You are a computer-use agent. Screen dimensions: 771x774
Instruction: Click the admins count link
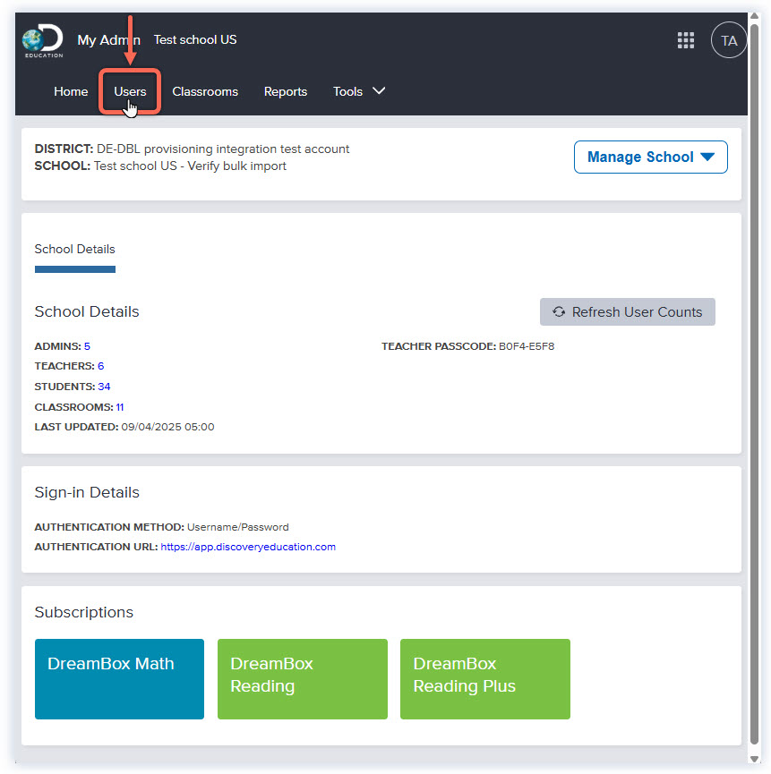87,346
